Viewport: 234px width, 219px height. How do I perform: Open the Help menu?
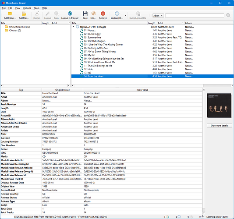(x=44, y=8)
